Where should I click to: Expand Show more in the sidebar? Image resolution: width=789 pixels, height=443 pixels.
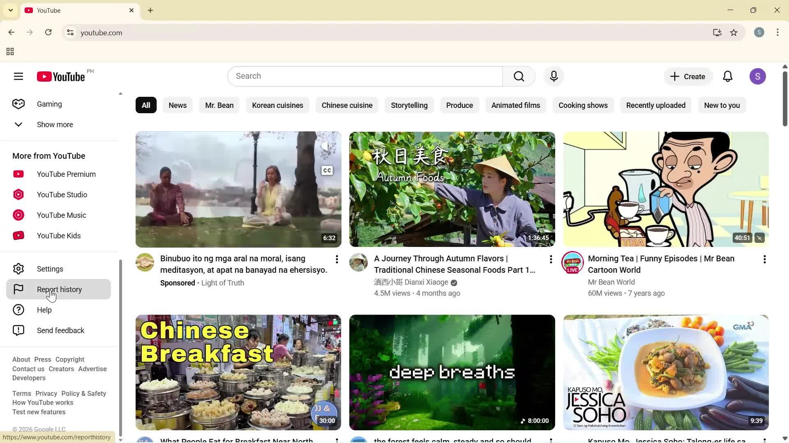point(55,124)
